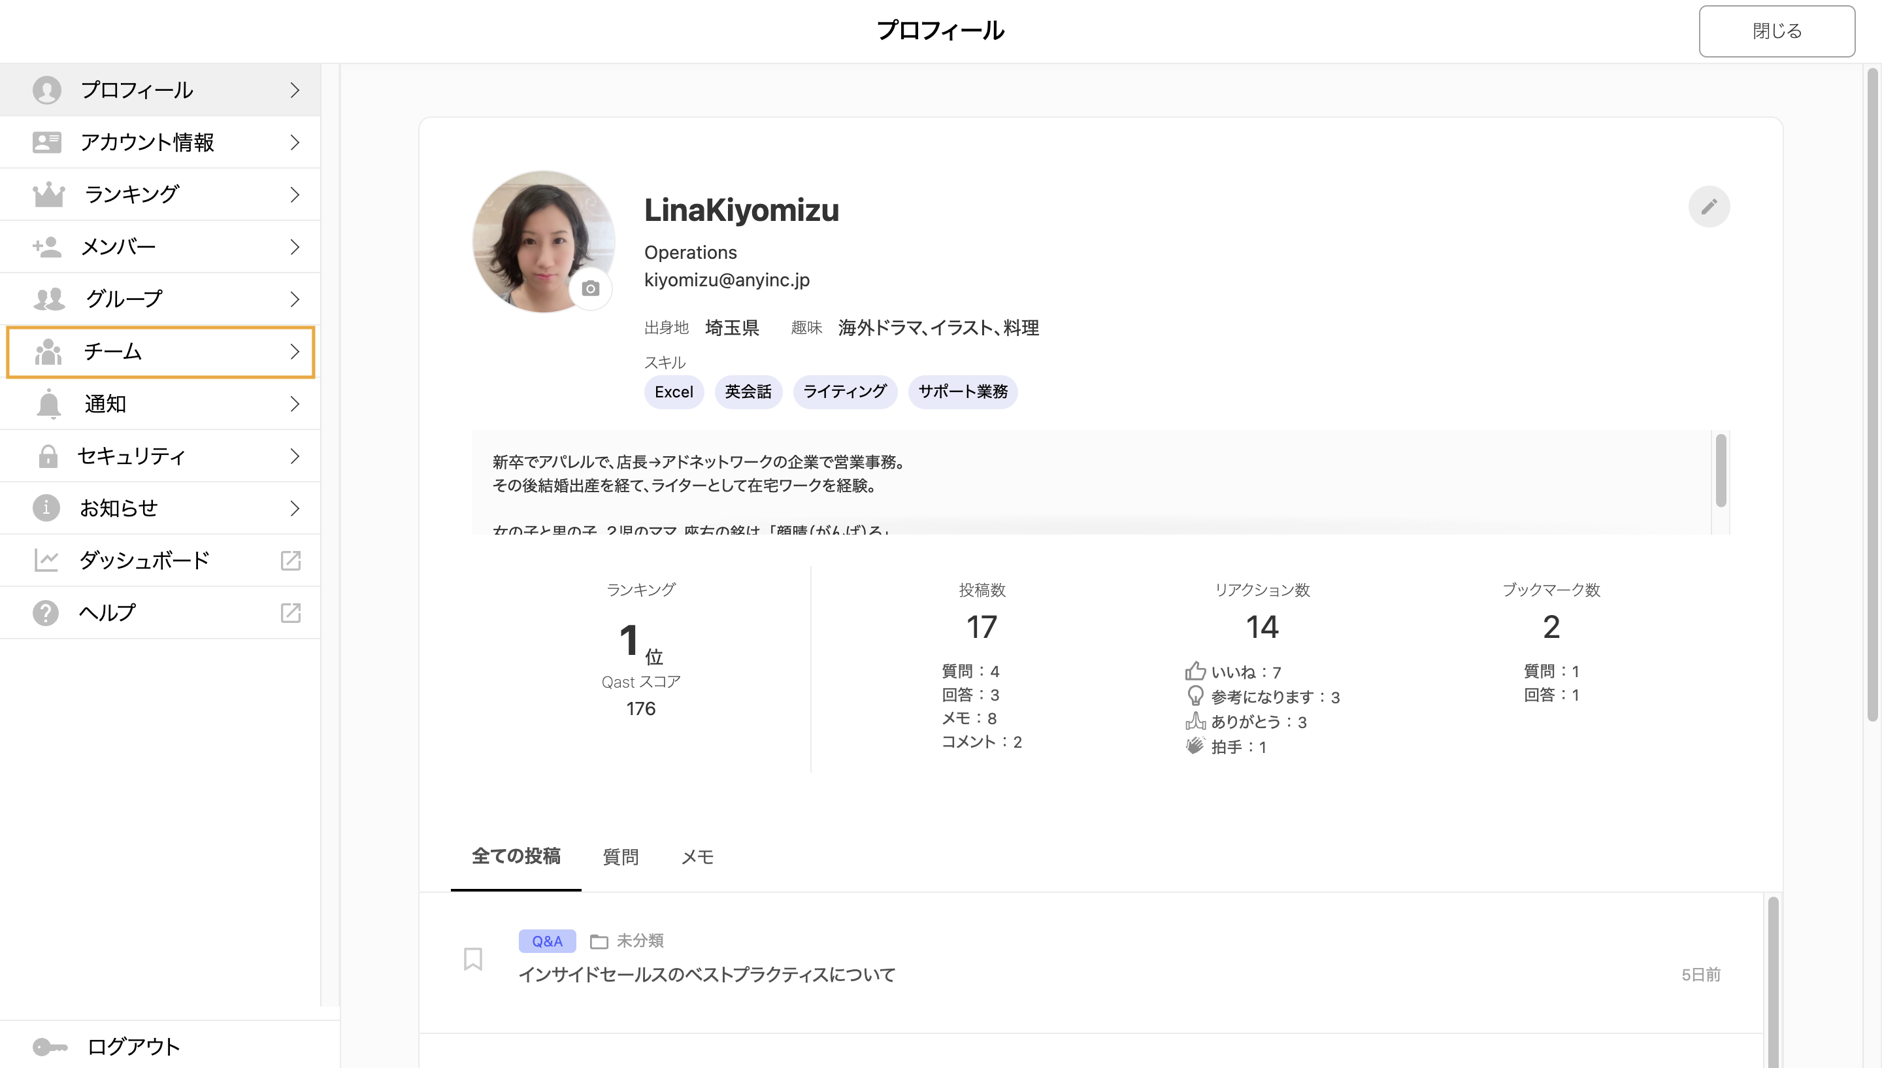Click the notification bell icon
The image size is (1882, 1068).
coord(48,403)
